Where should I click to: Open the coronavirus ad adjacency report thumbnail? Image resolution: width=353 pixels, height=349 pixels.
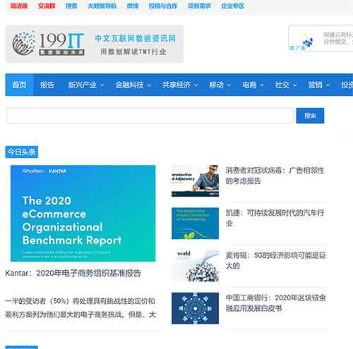point(195,180)
